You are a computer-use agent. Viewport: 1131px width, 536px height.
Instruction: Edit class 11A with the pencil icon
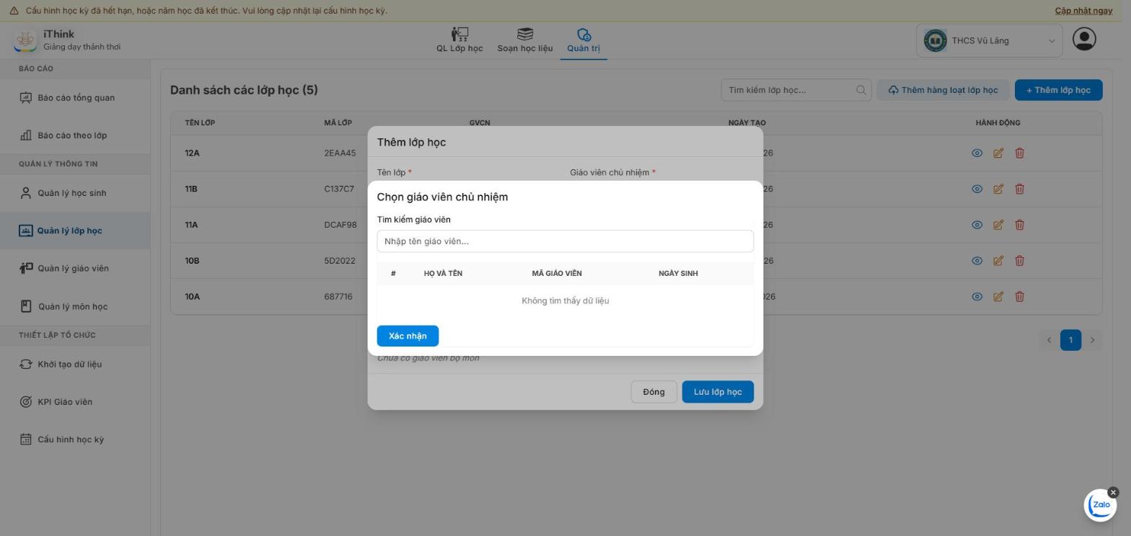coord(998,225)
